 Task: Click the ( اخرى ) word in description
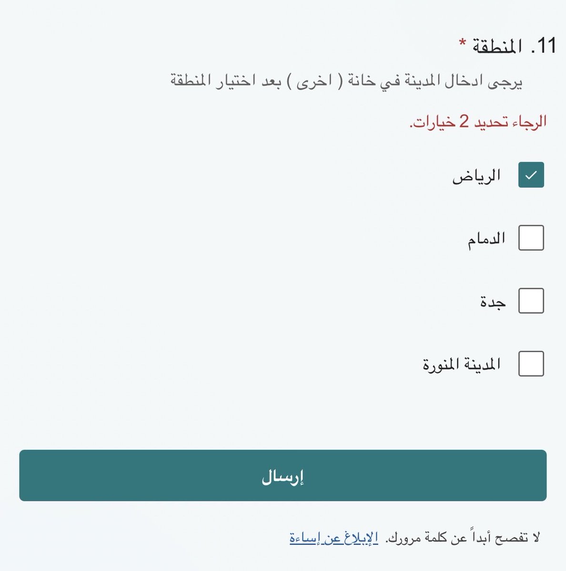[x=314, y=81]
